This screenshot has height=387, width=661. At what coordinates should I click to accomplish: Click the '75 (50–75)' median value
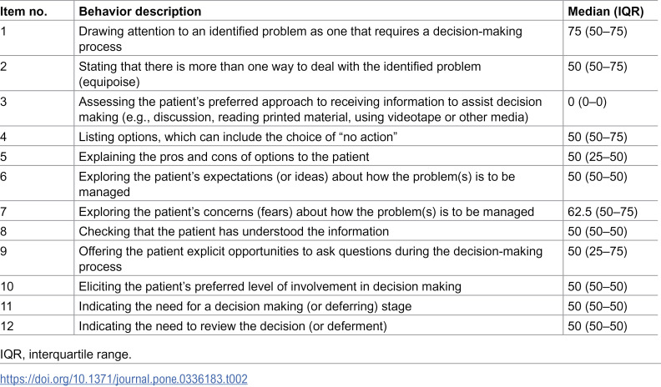[x=598, y=32]
